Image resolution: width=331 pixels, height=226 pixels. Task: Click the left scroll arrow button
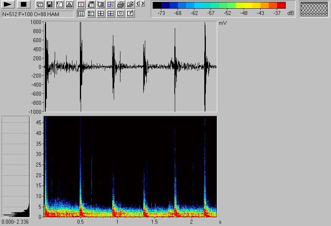[x=138, y=4]
